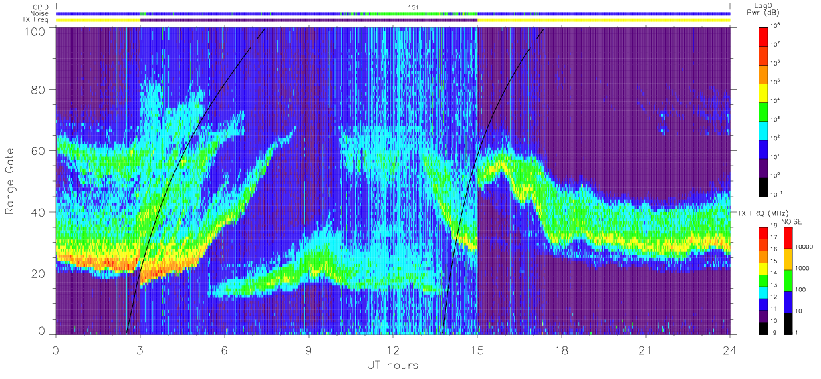Click the 6 tick on UT hours axis
Viewport: 821px width, 379px height.
click(x=225, y=350)
